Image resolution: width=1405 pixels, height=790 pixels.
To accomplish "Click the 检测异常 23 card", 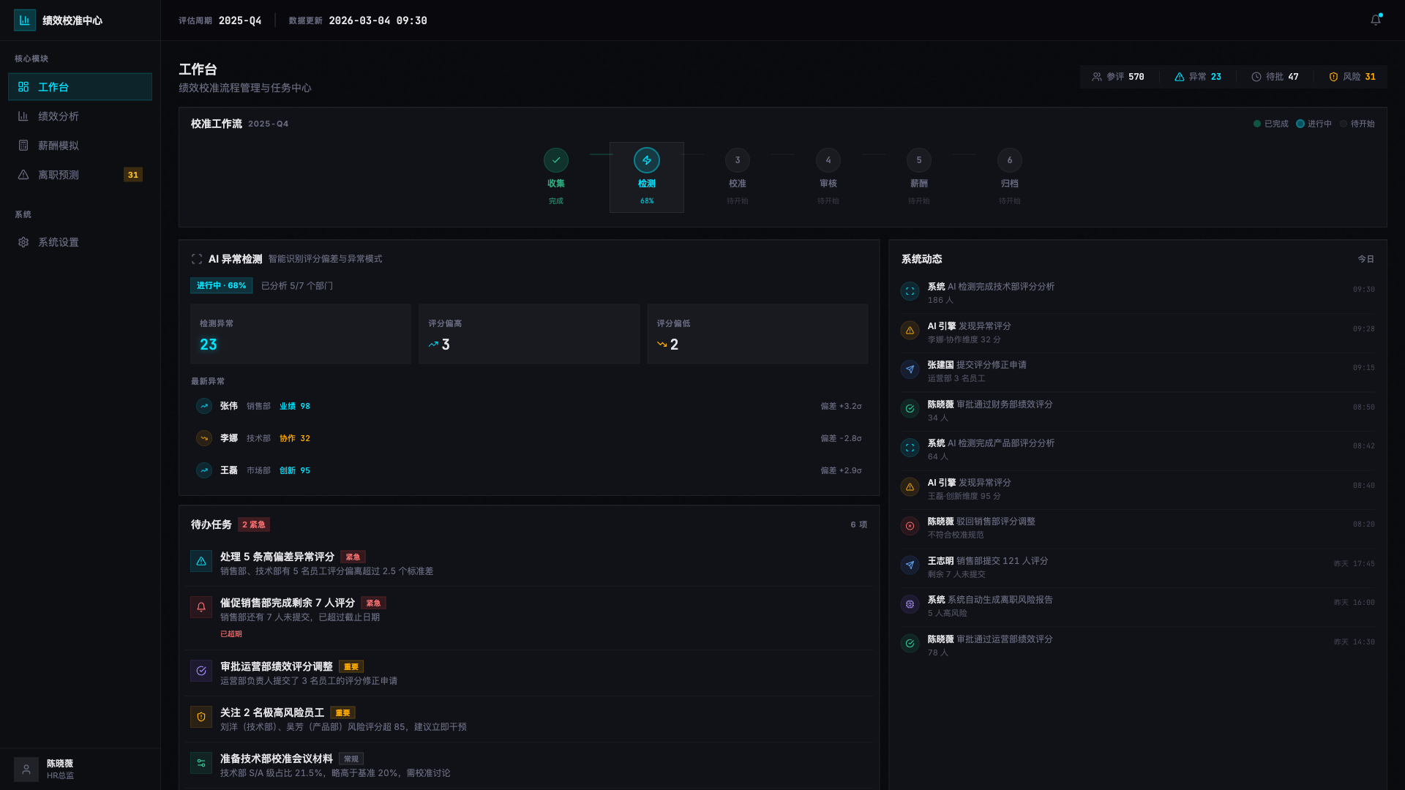I will pos(300,334).
